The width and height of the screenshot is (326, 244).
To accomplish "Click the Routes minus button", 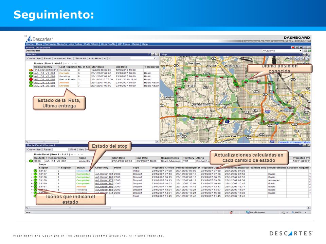I will coord(109,59).
